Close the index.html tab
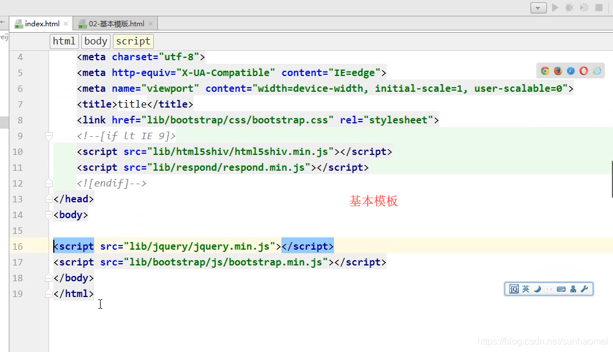 click(x=66, y=24)
